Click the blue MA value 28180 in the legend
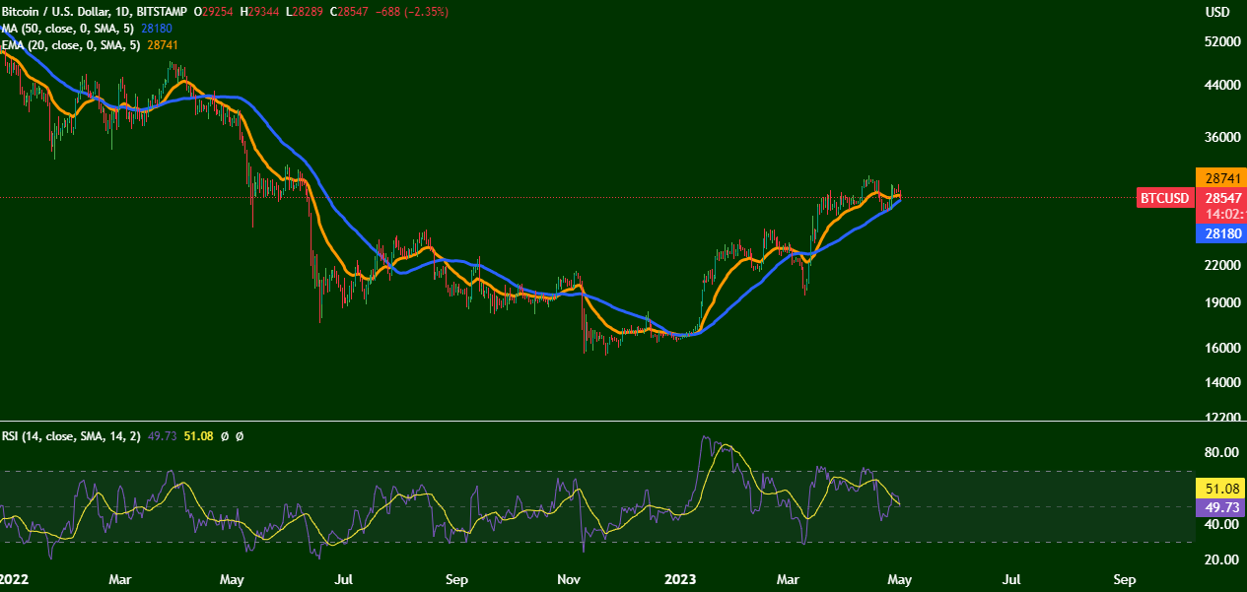This screenshot has height=592, width=1247. pos(158,29)
